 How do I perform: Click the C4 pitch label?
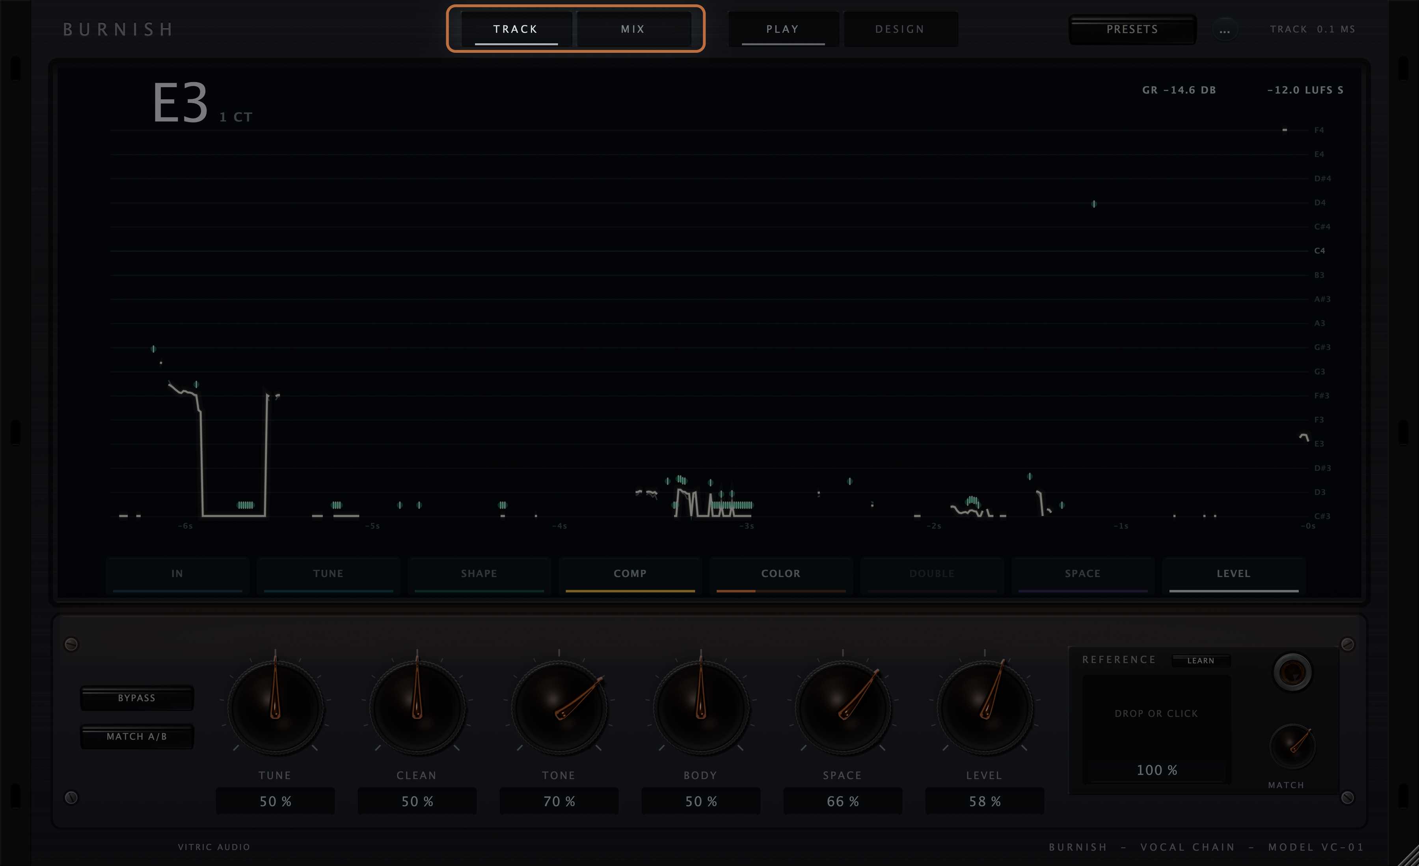[x=1319, y=251]
